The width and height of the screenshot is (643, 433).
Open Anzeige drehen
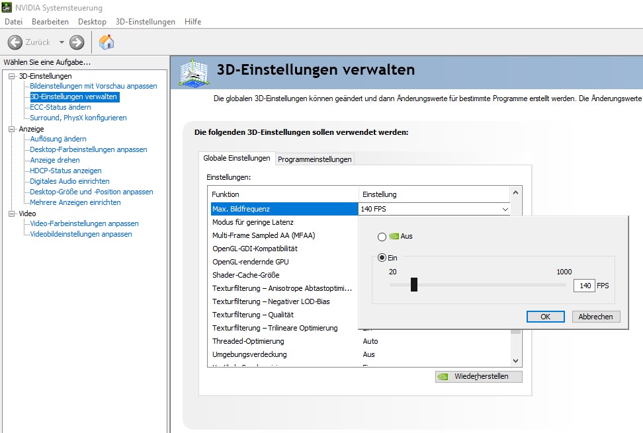click(55, 160)
